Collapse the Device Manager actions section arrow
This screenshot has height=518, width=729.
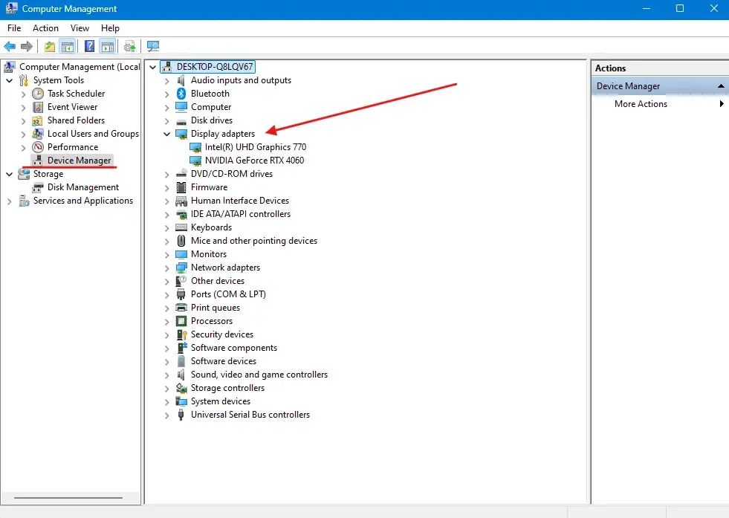720,86
